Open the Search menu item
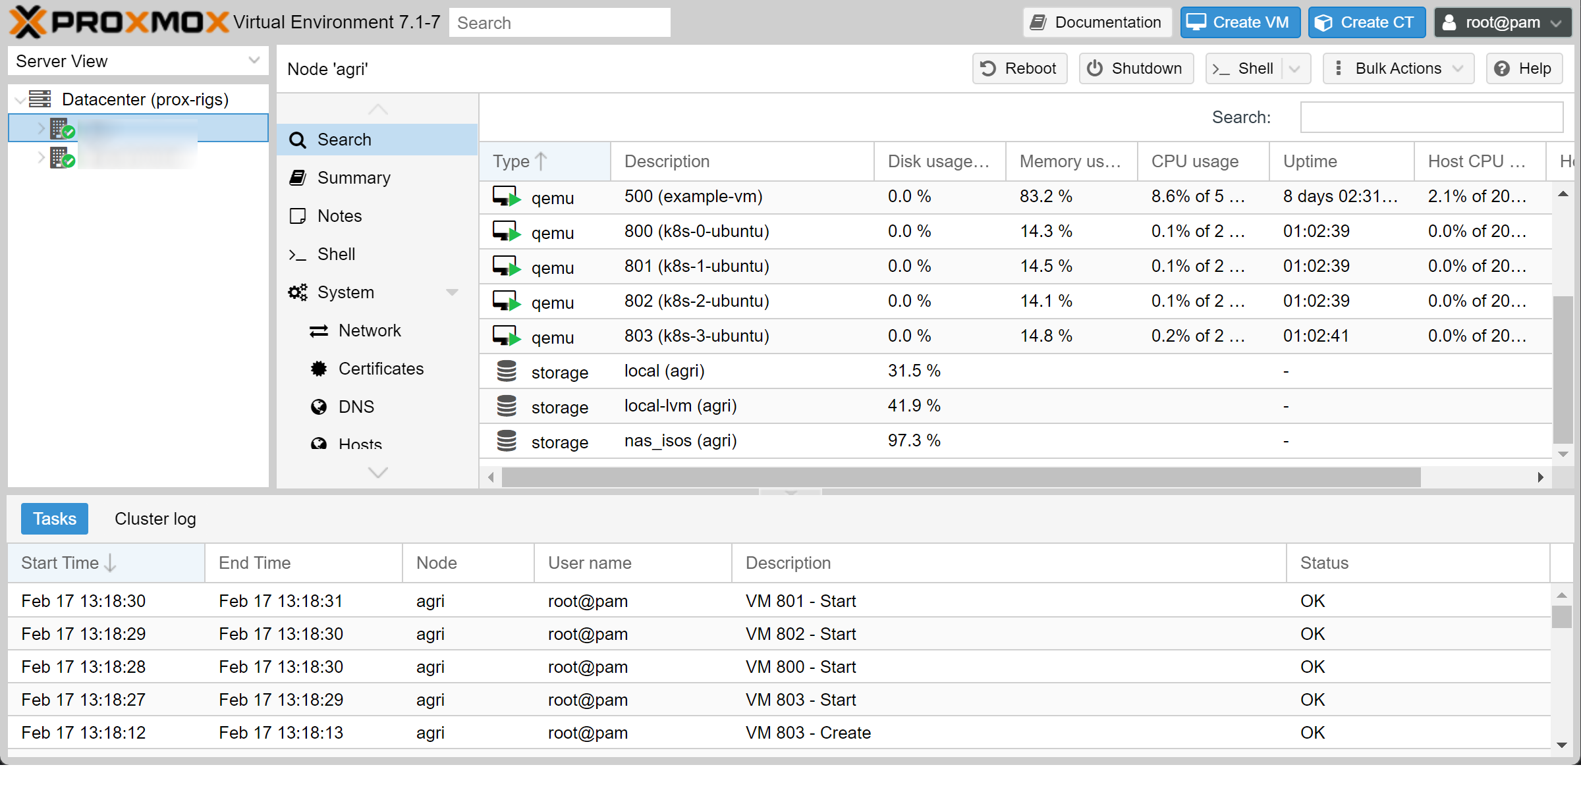Viewport: 1581px width, 790px height. pos(377,140)
